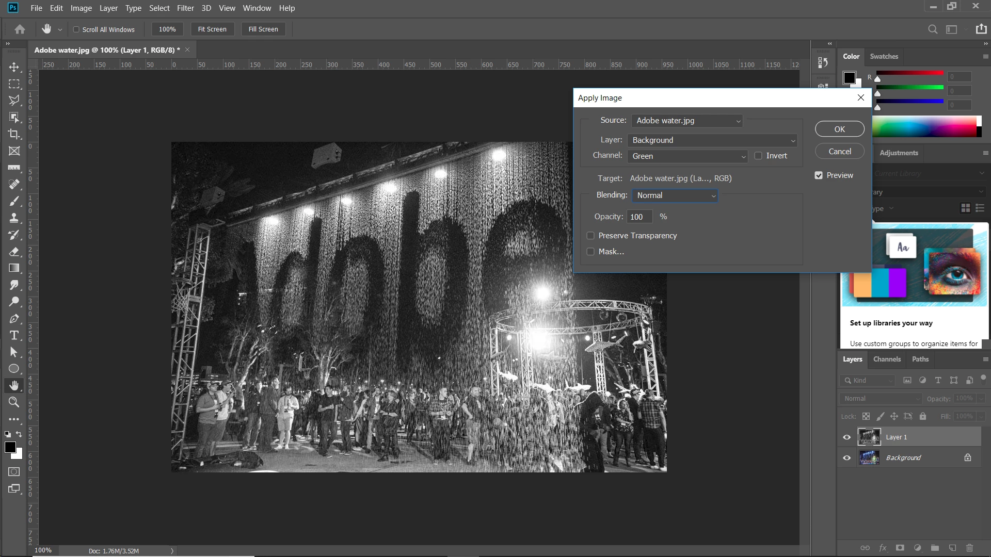Switch to the Channels tab
This screenshot has width=991, height=557.
(x=887, y=359)
